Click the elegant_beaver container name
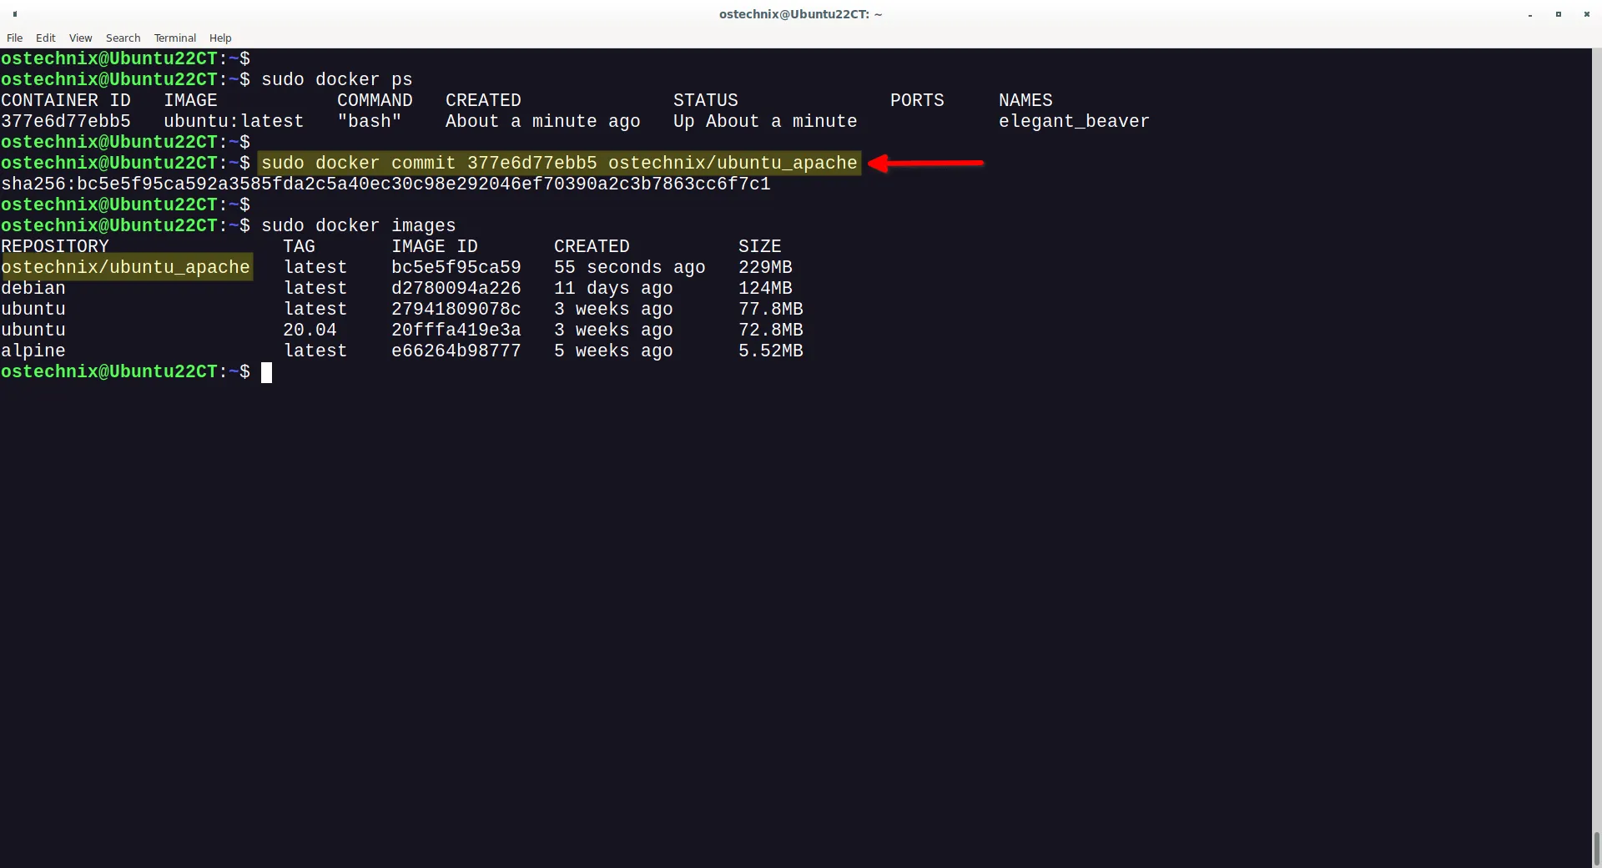The image size is (1602, 868). tap(1073, 121)
